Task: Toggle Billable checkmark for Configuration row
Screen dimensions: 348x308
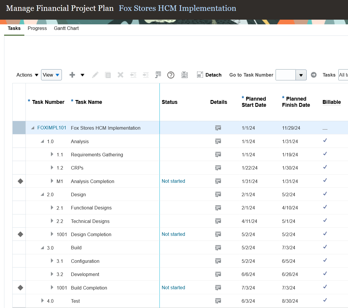Action: [x=325, y=260]
